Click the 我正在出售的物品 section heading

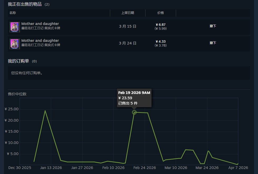[x=25, y=4]
